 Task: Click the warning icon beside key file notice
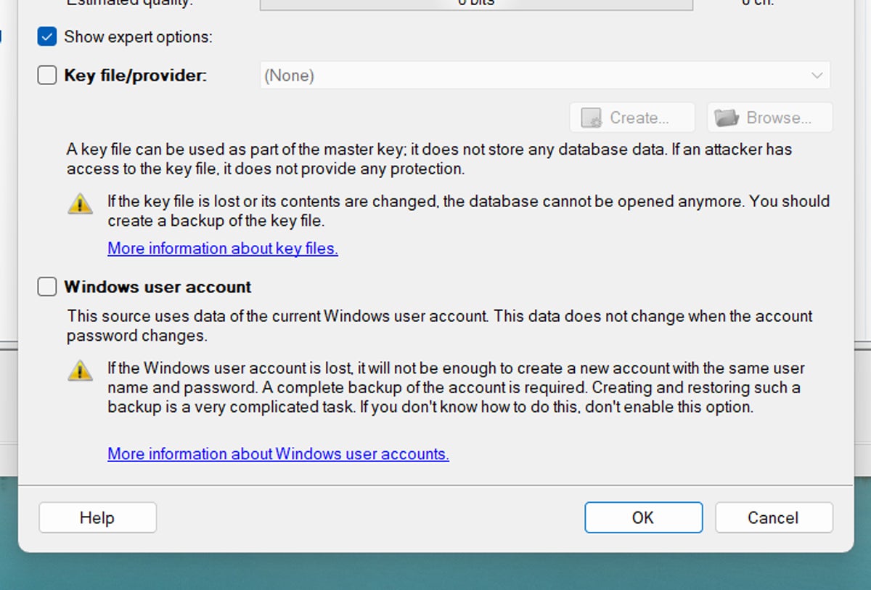tap(80, 204)
